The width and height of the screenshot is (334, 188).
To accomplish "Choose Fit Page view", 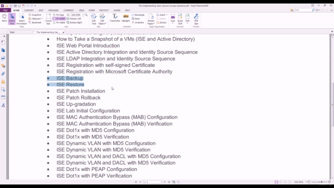I will point(58,15).
